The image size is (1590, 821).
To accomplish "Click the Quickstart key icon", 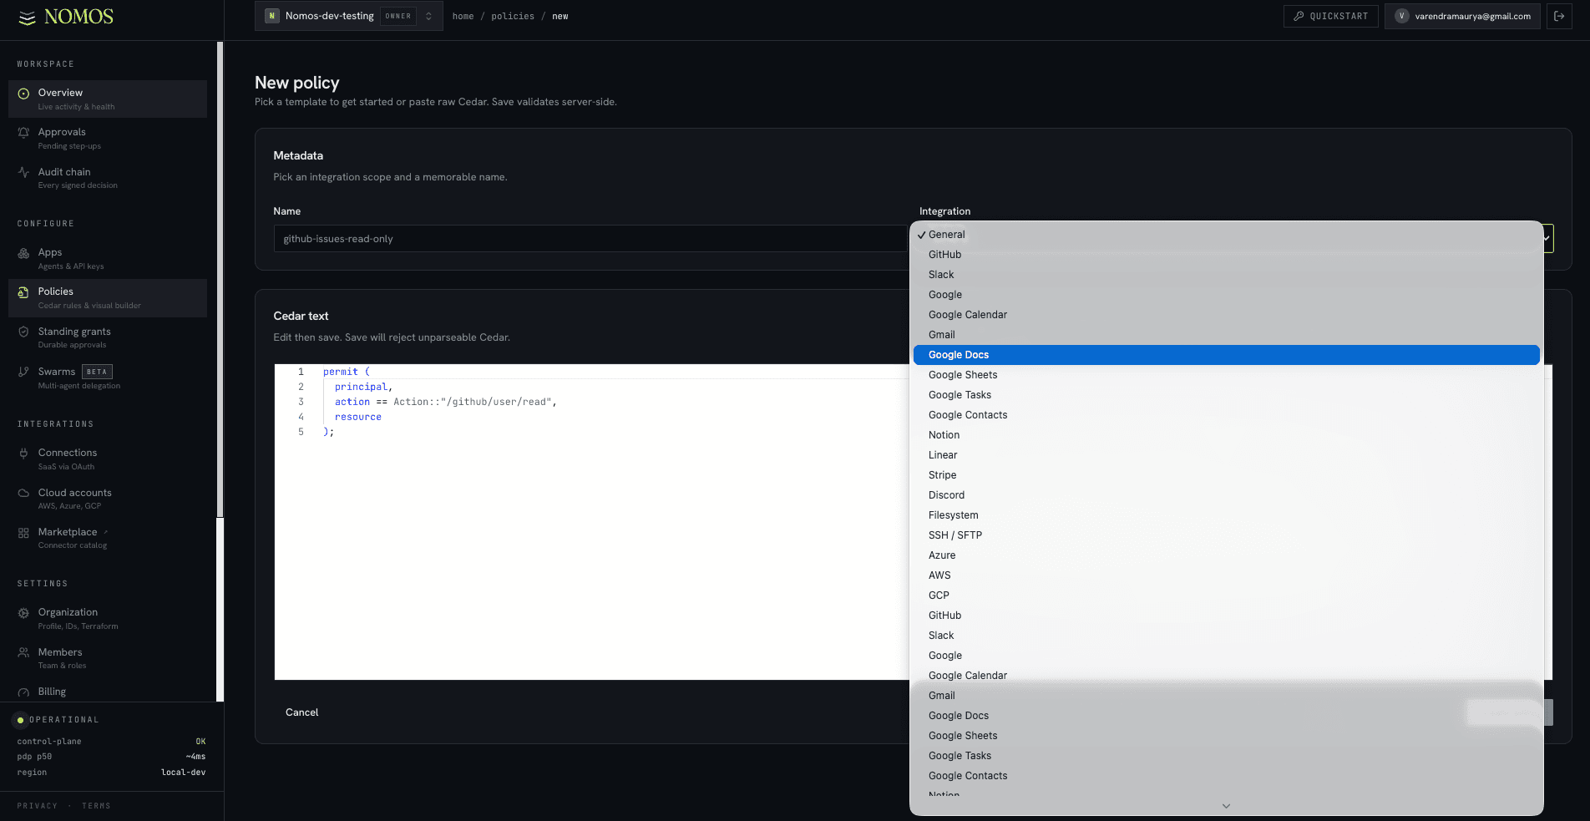I will coord(1299,16).
